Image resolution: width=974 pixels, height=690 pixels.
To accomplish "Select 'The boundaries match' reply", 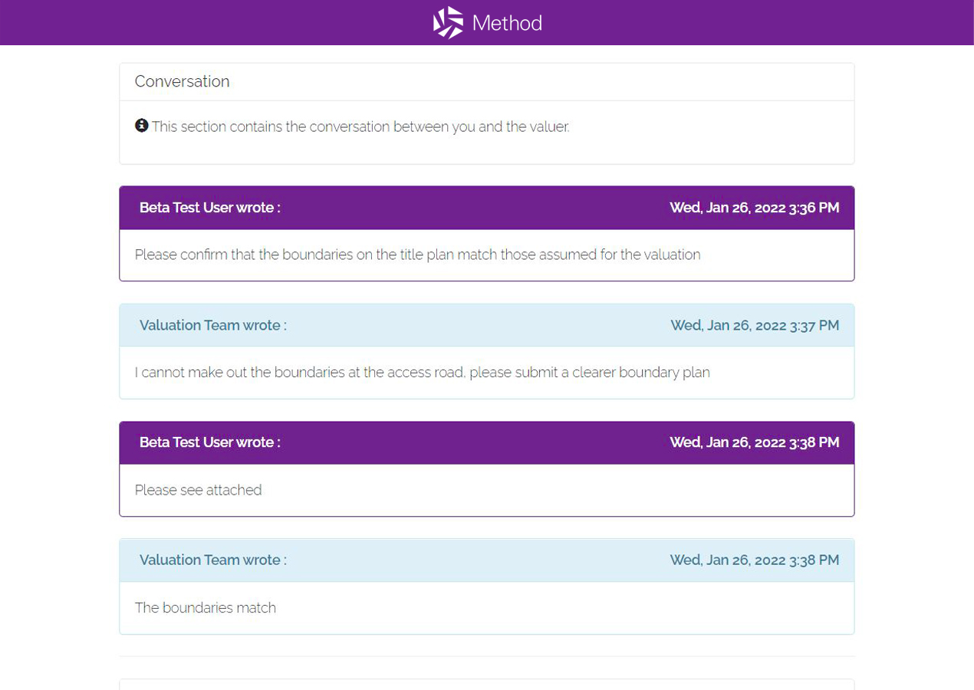I will click(x=205, y=608).
